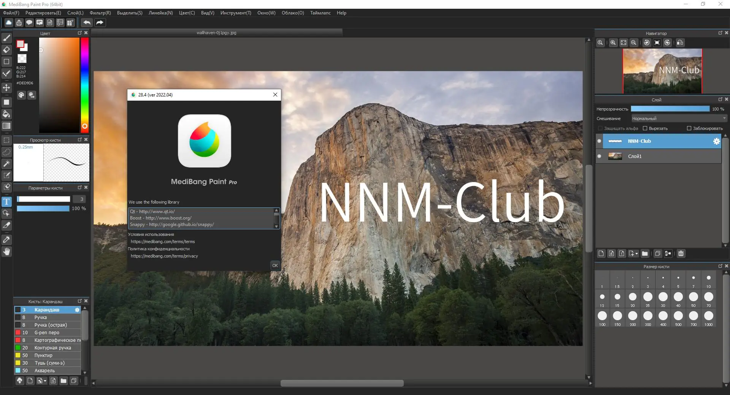Activate the rectangular Select tool
Viewport: 730px width, 395px height.
coord(6,140)
